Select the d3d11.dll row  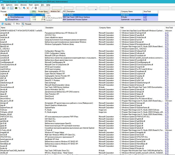click(x=87, y=81)
